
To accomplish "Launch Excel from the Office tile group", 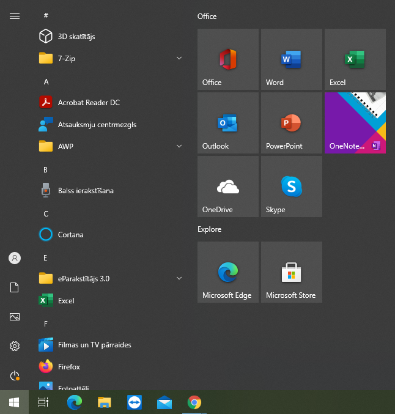I will (355, 59).
